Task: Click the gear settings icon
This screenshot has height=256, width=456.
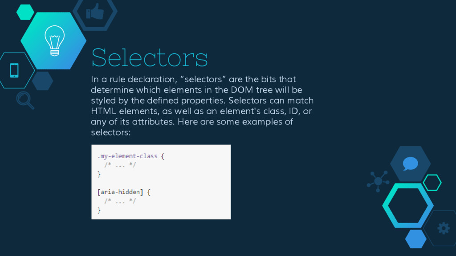Action: (x=444, y=228)
